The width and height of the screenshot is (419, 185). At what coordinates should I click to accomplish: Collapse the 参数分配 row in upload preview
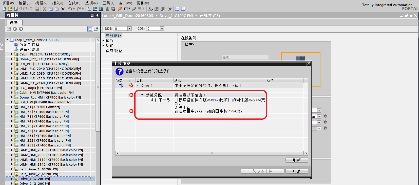click(142, 95)
